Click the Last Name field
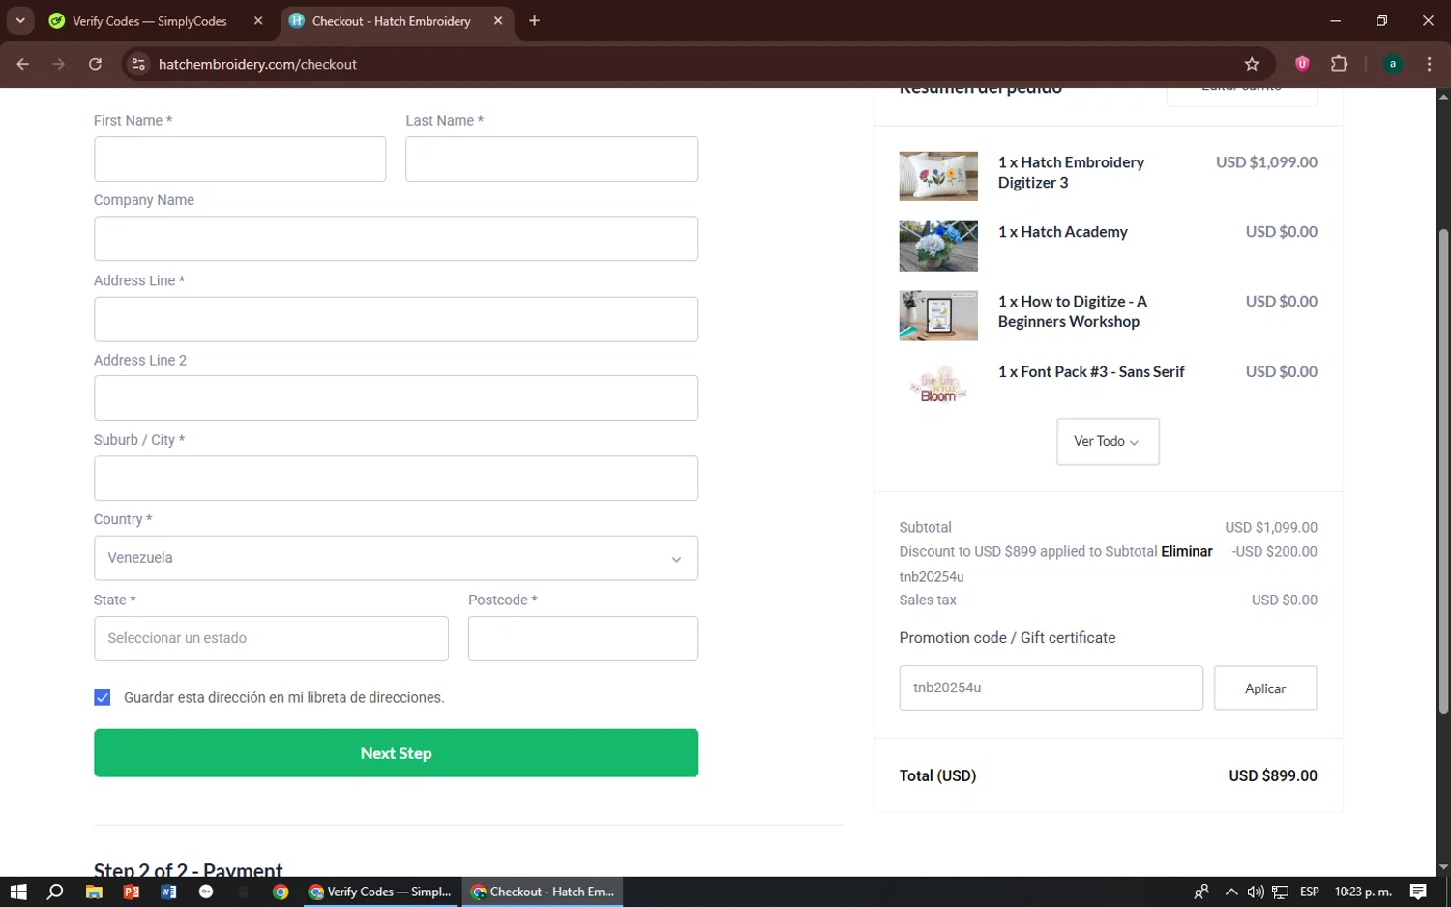The image size is (1451, 907). 551,159
